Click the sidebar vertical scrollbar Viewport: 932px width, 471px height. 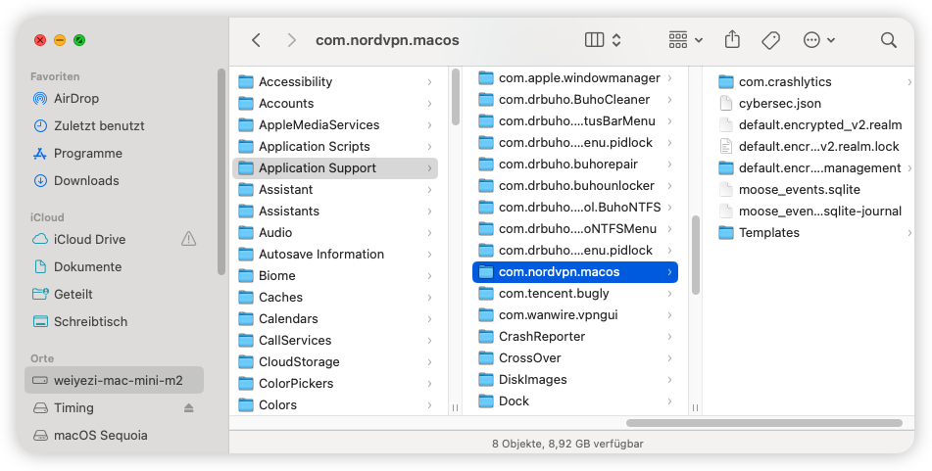coord(221,171)
